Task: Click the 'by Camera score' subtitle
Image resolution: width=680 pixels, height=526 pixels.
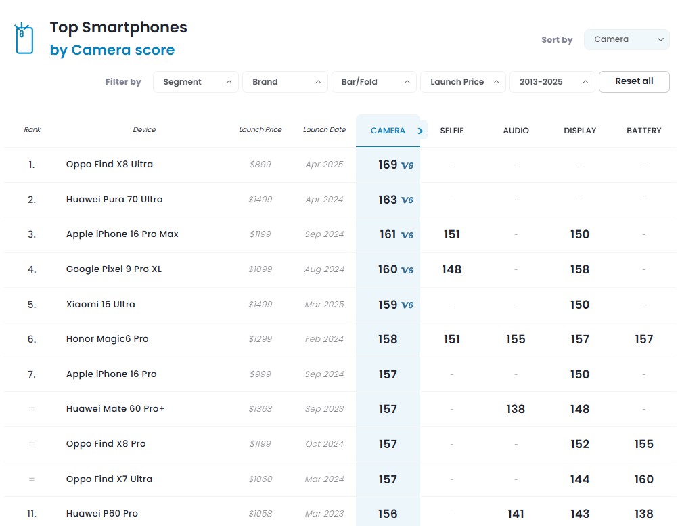Action: click(112, 50)
